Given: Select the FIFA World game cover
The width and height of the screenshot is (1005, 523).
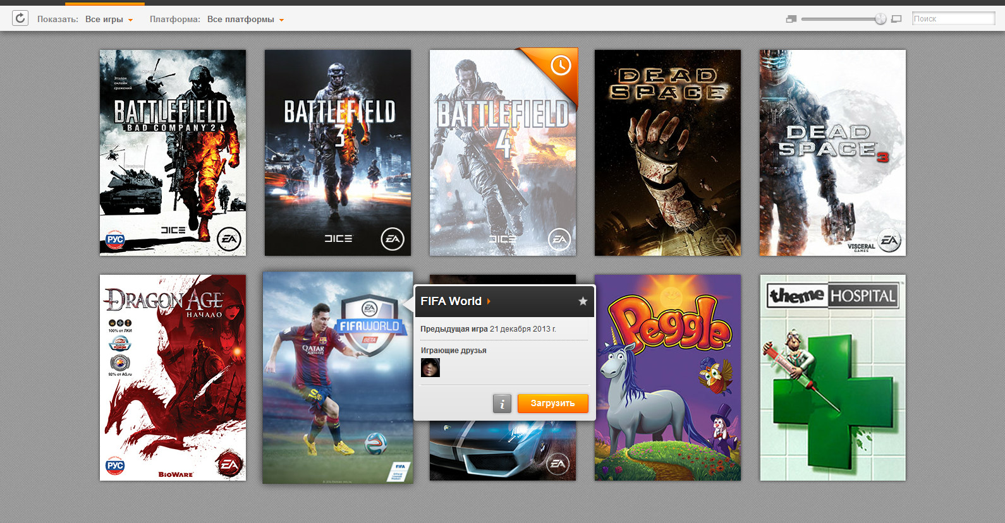Looking at the screenshot, I should (x=338, y=378).
